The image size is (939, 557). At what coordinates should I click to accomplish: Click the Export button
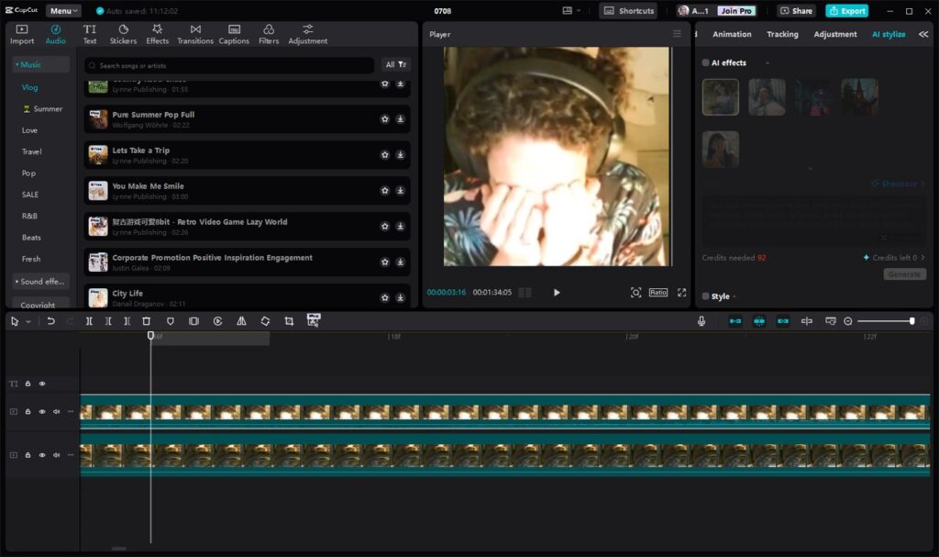(x=846, y=11)
